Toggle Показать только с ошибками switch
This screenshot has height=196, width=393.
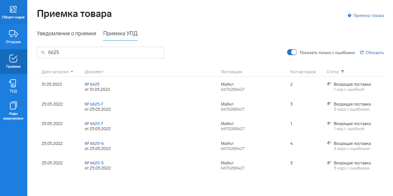292,53
